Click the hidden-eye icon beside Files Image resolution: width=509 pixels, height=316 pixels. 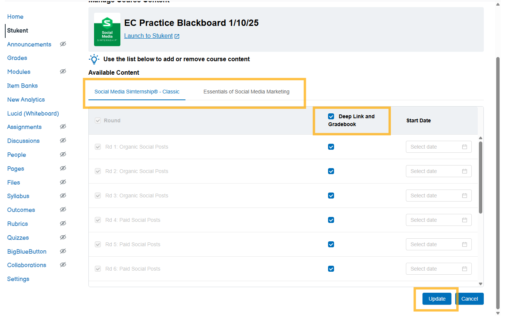63,182
